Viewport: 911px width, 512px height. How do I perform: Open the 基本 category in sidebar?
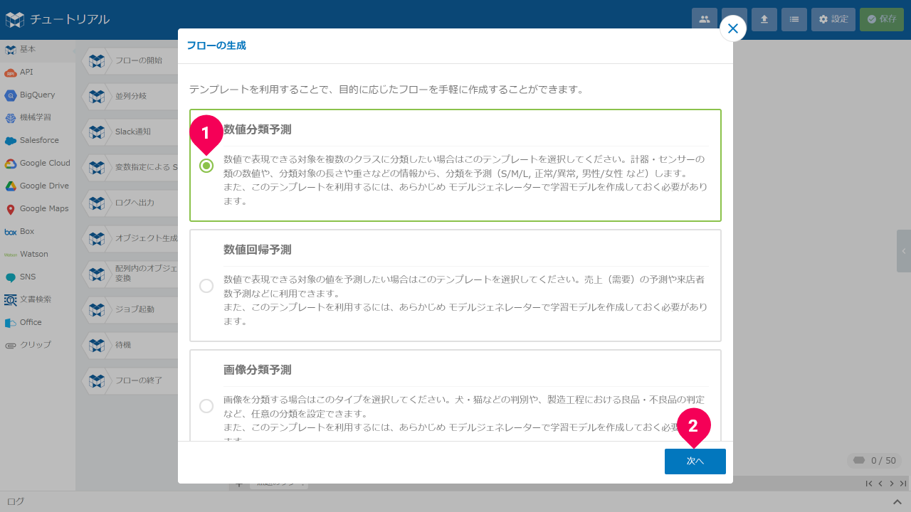pyautogui.click(x=38, y=50)
